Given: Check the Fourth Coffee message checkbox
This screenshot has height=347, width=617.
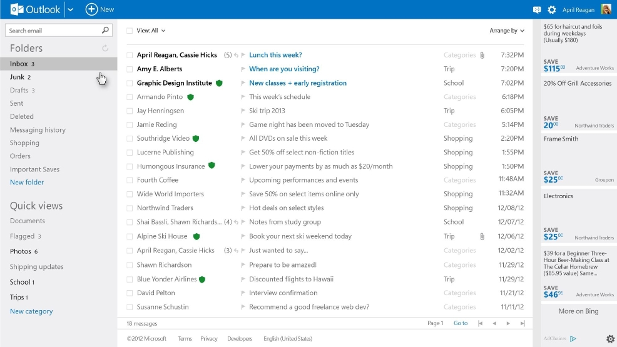Looking at the screenshot, I should 130,180.
